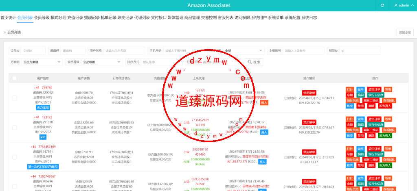417x191 pixels.
Task: Click 禁用 for user 7738452169
Action: 361,165
